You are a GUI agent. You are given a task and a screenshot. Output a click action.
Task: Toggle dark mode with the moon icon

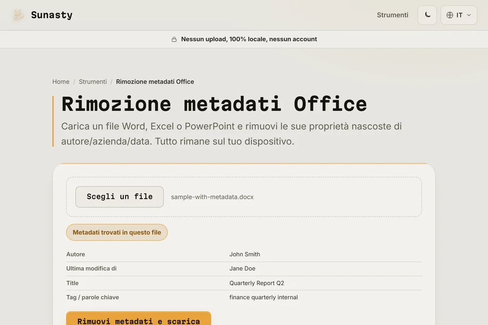(427, 15)
